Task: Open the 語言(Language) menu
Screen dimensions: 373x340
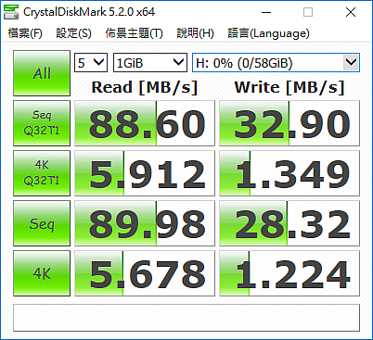Action: click(268, 33)
